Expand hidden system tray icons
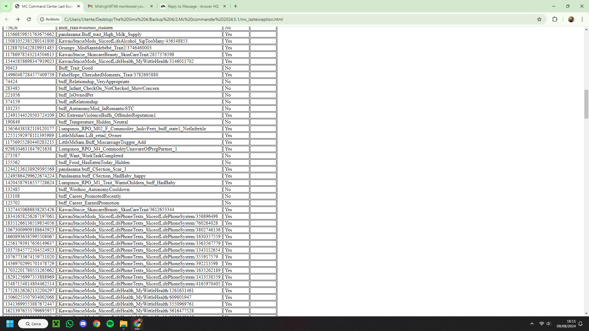589x331 pixels. click(x=532, y=324)
